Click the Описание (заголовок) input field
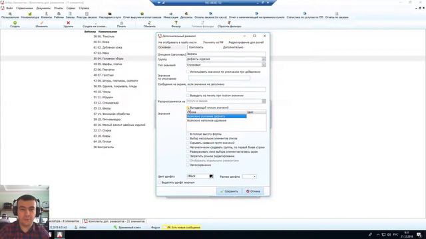 click(226, 54)
